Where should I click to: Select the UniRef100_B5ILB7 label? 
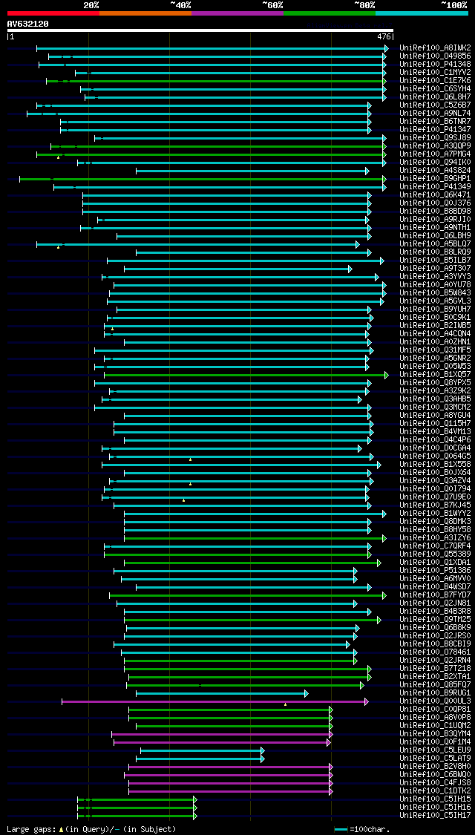point(435,261)
